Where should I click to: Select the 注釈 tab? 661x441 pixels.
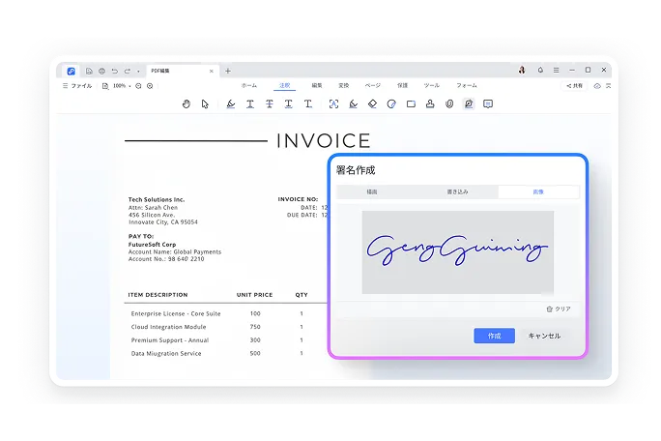[284, 85]
